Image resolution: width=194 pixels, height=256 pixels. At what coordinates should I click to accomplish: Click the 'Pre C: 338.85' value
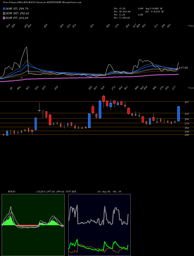click(x=122, y=18)
